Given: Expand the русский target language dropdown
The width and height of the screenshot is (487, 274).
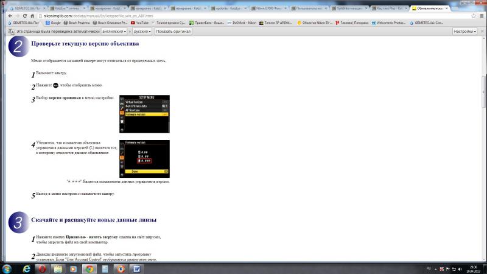Looking at the screenshot, I should pyautogui.click(x=142, y=32).
